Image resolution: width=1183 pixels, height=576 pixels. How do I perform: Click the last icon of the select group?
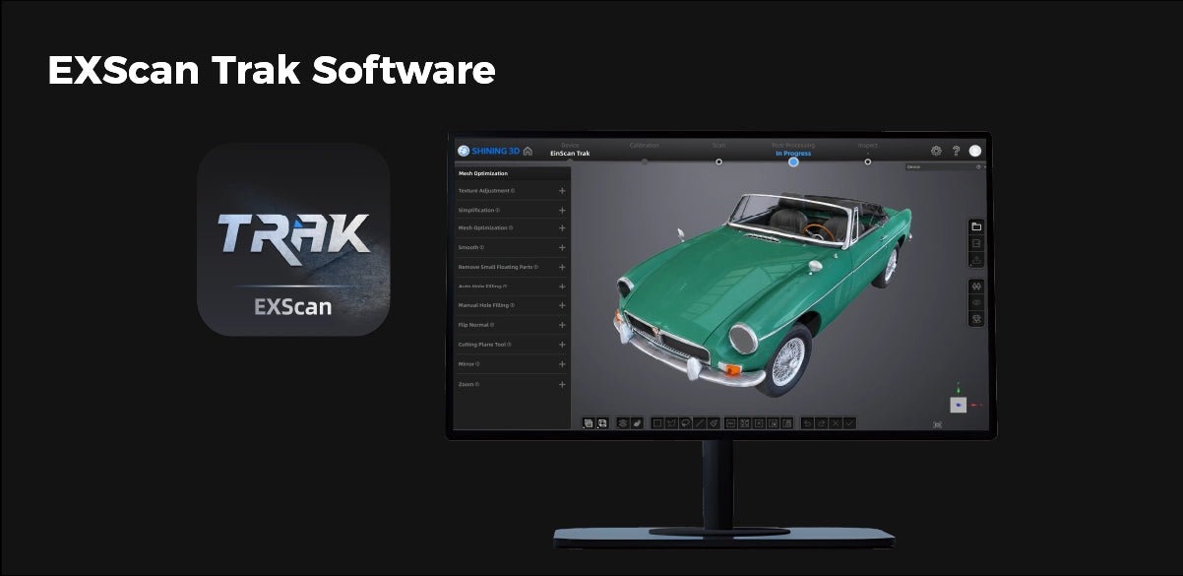click(786, 423)
